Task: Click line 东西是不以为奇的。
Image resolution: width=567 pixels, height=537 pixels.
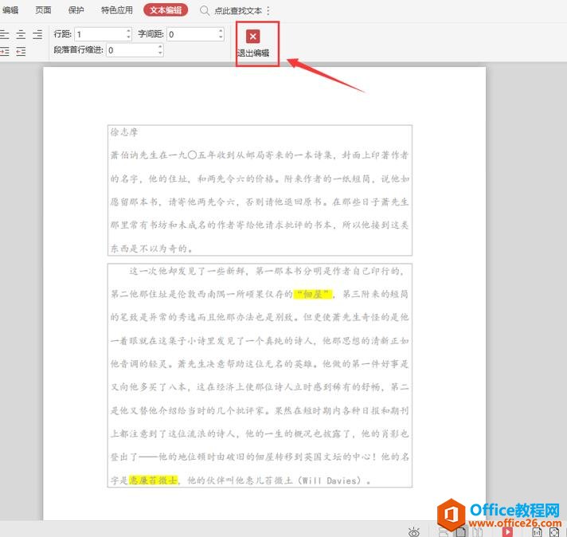Action: pyautogui.click(x=151, y=249)
